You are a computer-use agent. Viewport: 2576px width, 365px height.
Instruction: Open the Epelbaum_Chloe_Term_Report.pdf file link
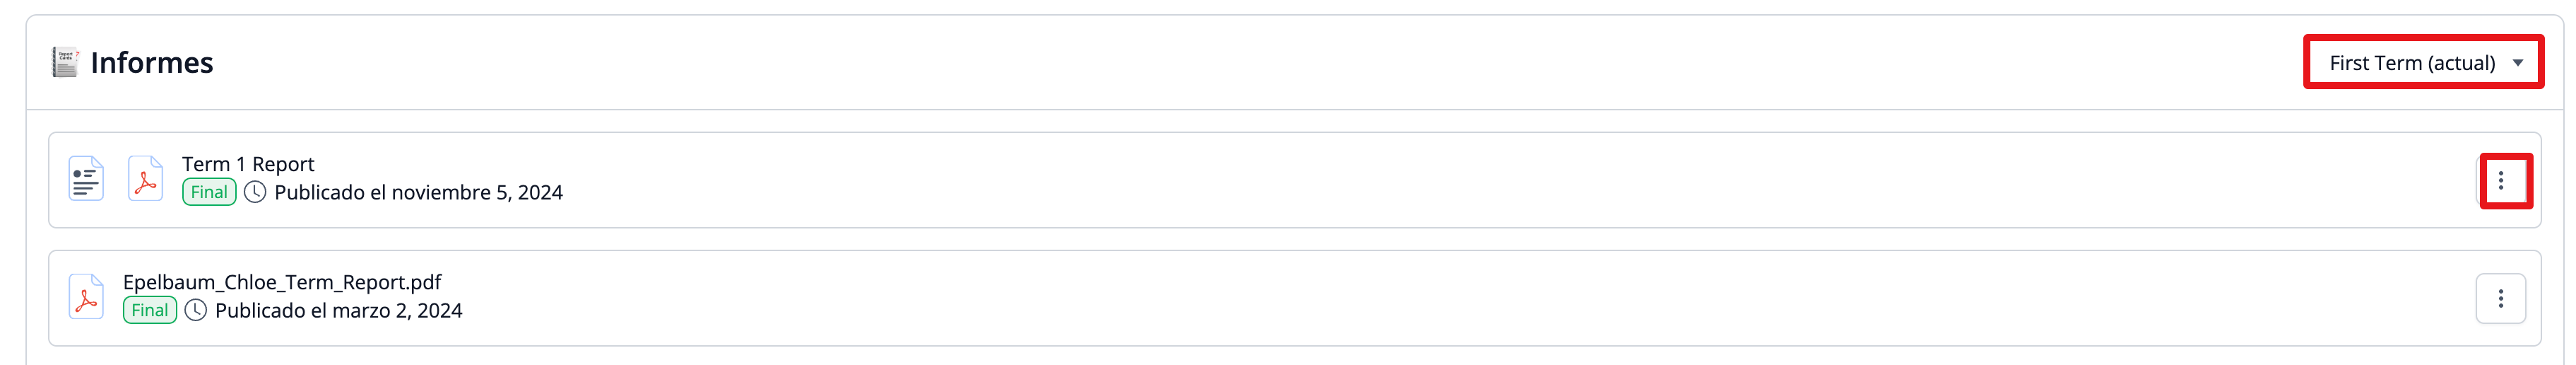point(282,282)
